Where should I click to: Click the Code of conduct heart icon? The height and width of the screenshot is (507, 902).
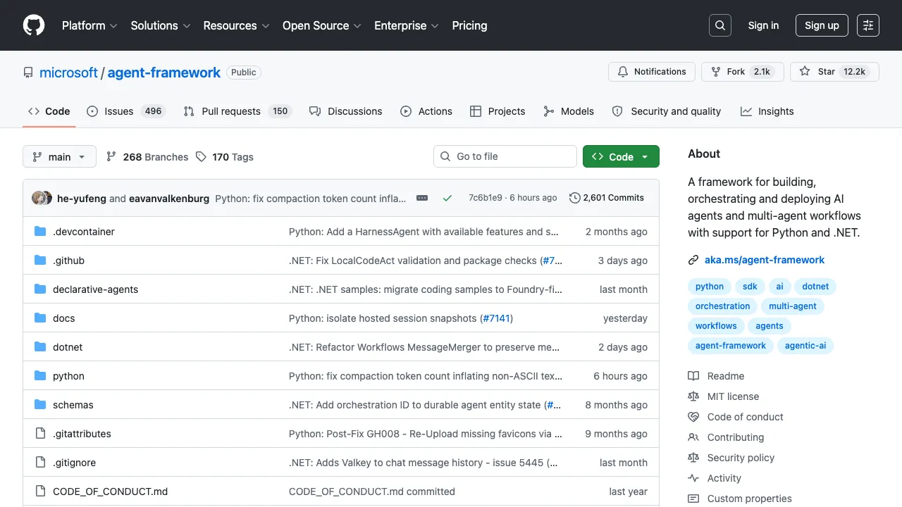693,417
